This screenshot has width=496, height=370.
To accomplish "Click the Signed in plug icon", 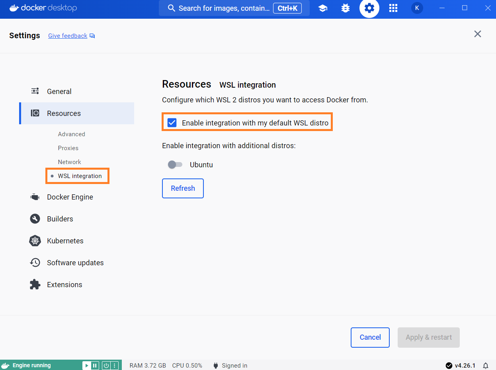I will (x=216, y=365).
